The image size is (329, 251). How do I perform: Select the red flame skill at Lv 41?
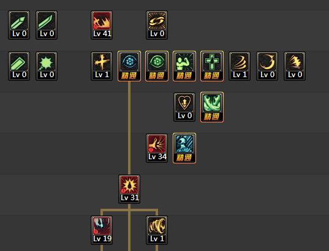(x=102, y=25)
